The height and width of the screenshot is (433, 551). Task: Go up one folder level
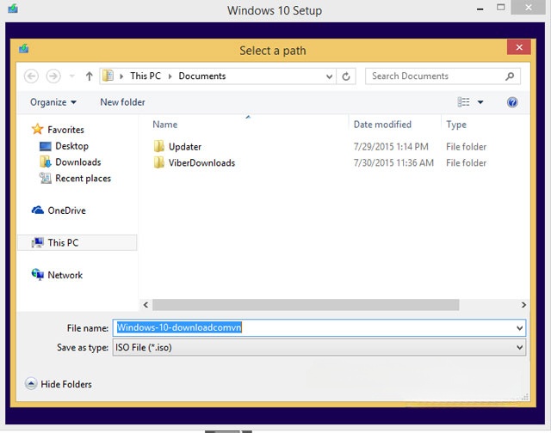point(90,76)
